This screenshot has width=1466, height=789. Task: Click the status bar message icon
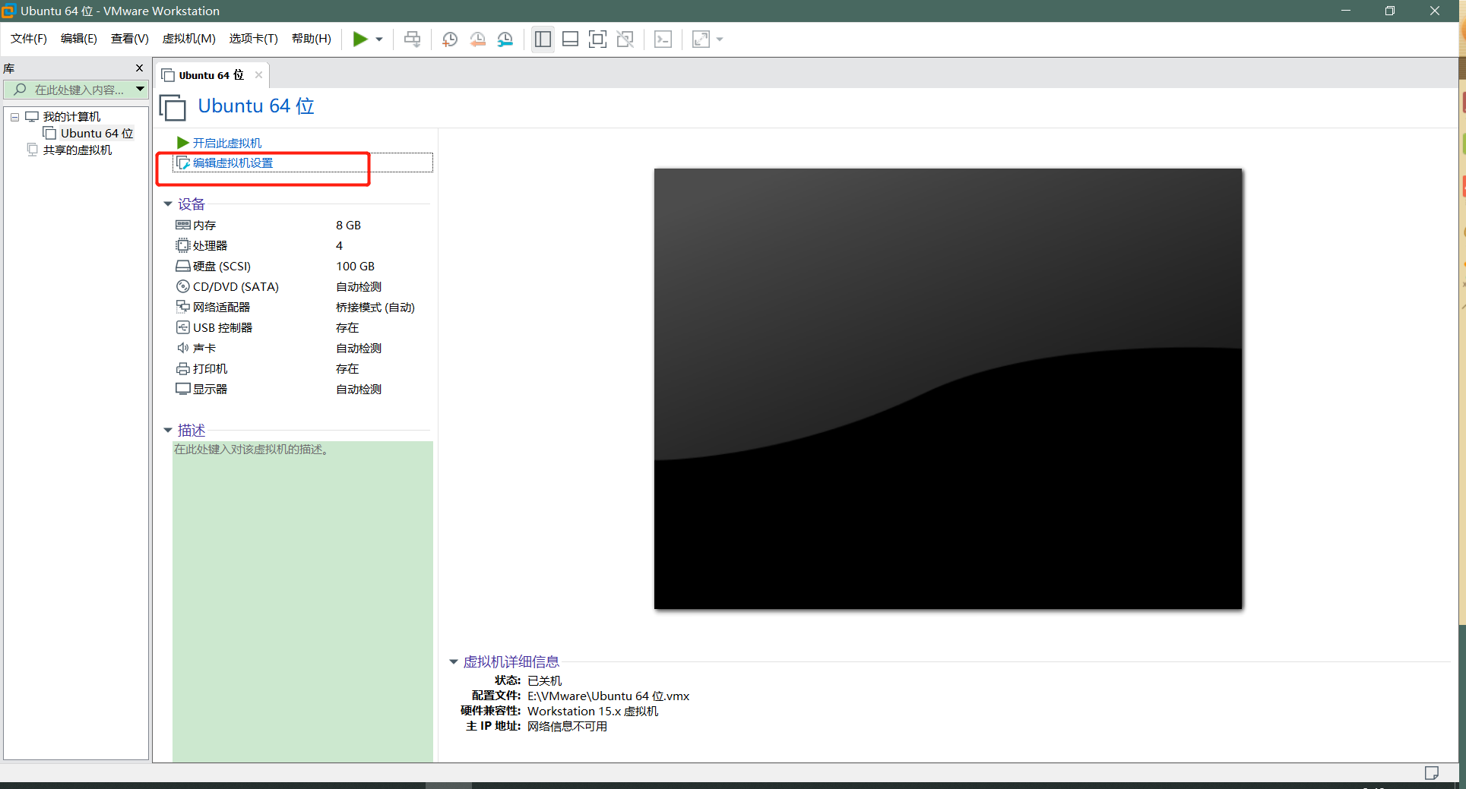tap(1432, 773)
